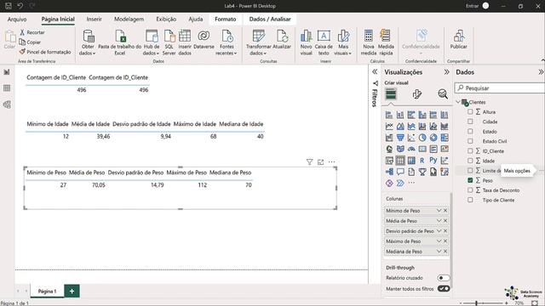Collapse the Clientes table tree
This screenshot has width=545, height=306.
pyautogui.click(x=458, y=102)
